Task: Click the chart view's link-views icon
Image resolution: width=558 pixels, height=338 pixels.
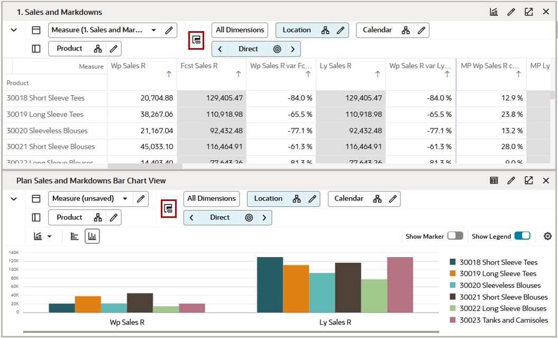Action: [x=169, y=208]
